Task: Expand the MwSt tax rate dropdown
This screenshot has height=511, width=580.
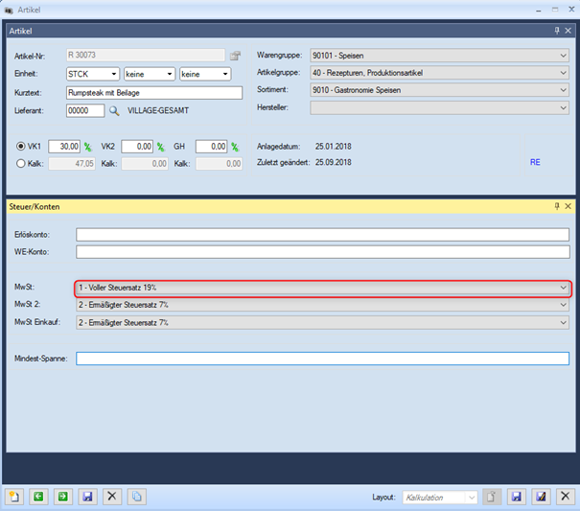Action: coord(563,288)
